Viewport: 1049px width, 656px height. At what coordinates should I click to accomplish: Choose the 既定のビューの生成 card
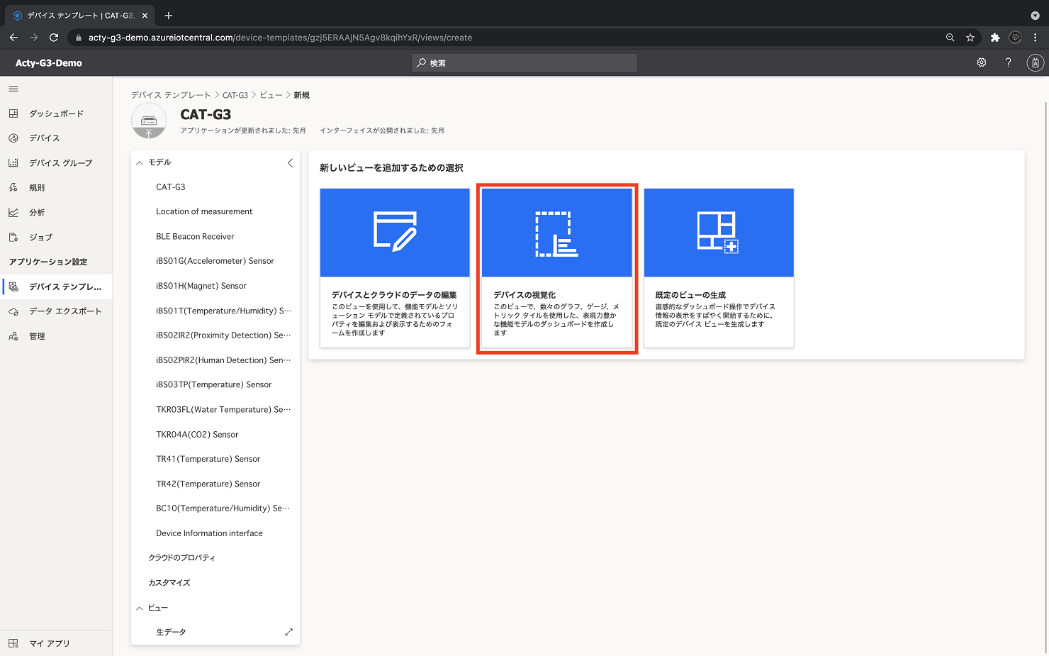[719, 268]
